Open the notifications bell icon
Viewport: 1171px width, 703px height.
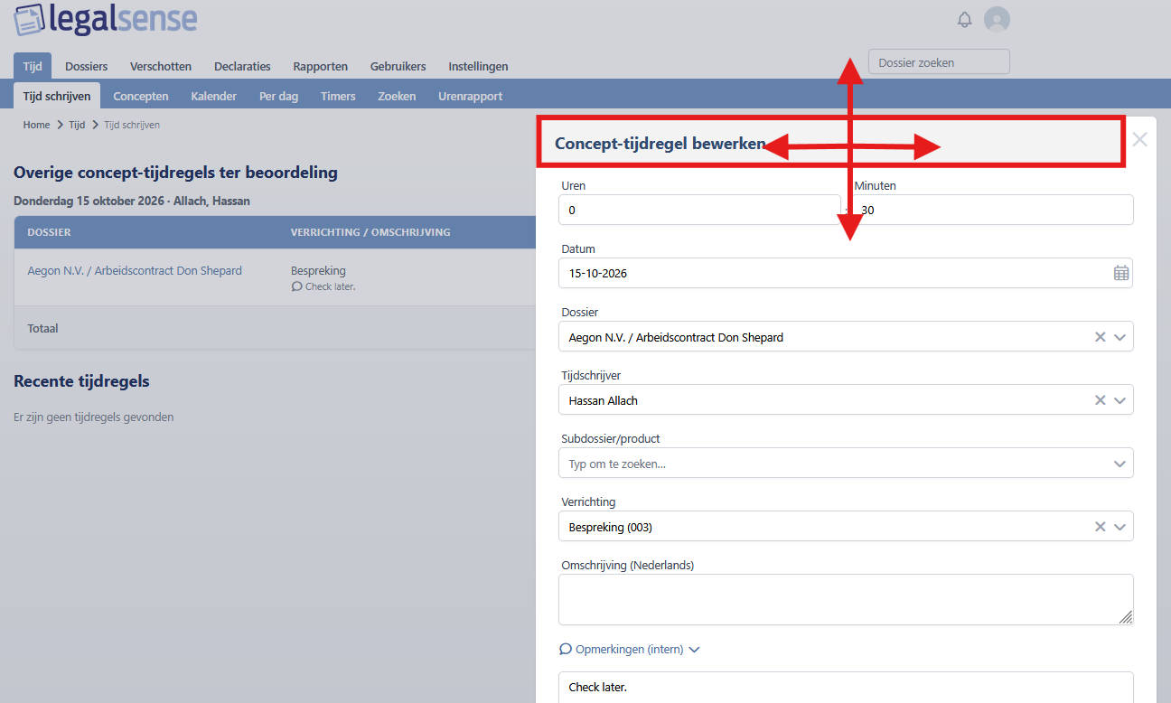[964, 19]
